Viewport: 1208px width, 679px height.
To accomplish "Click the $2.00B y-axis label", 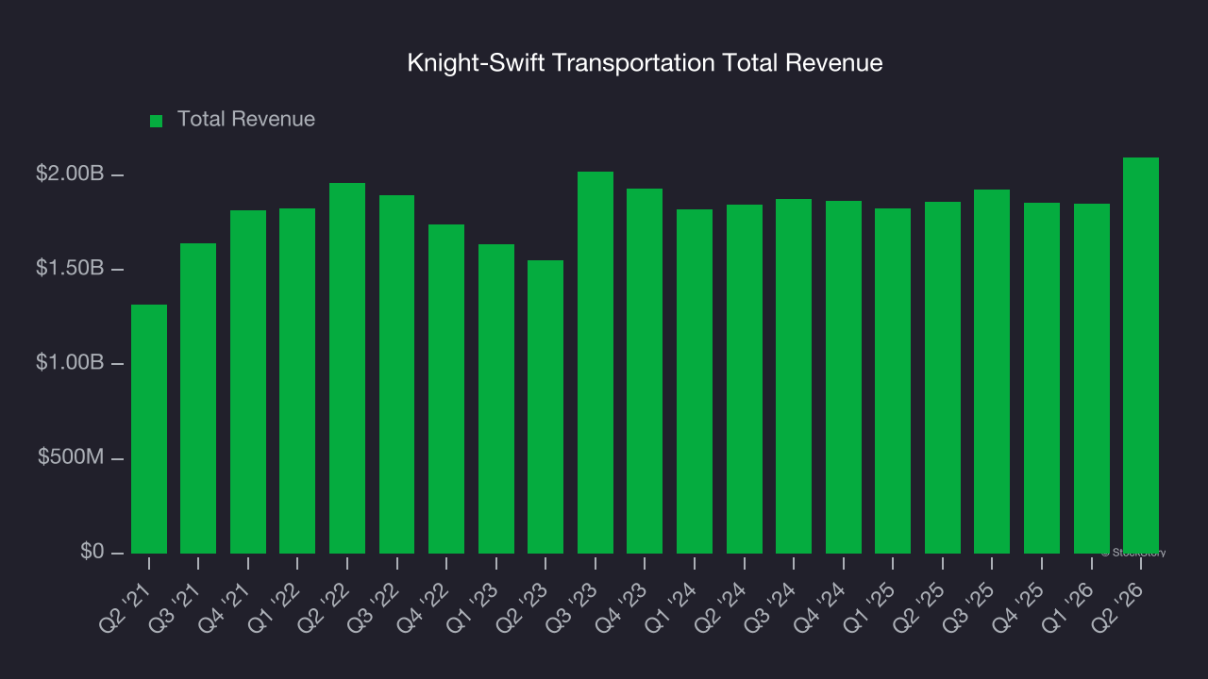I will pos(70,174).
